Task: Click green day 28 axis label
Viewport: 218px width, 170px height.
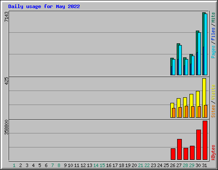Action: click(185, 165)
